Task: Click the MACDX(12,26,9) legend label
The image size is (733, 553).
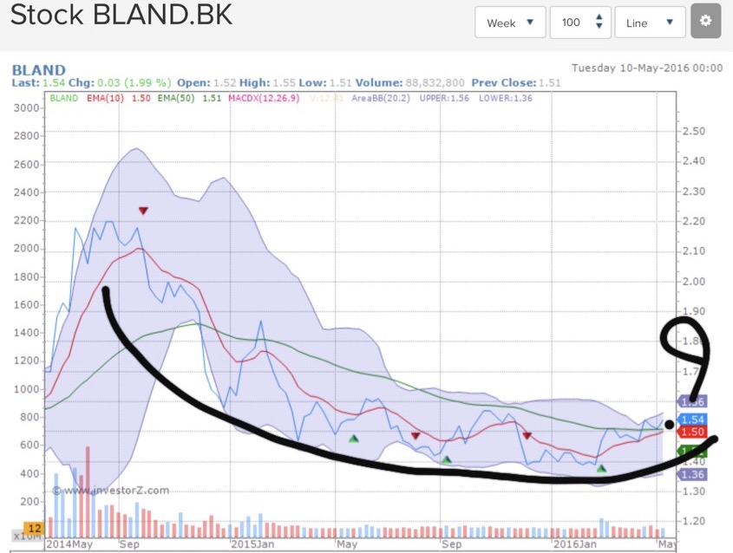Action: (264, 98)
